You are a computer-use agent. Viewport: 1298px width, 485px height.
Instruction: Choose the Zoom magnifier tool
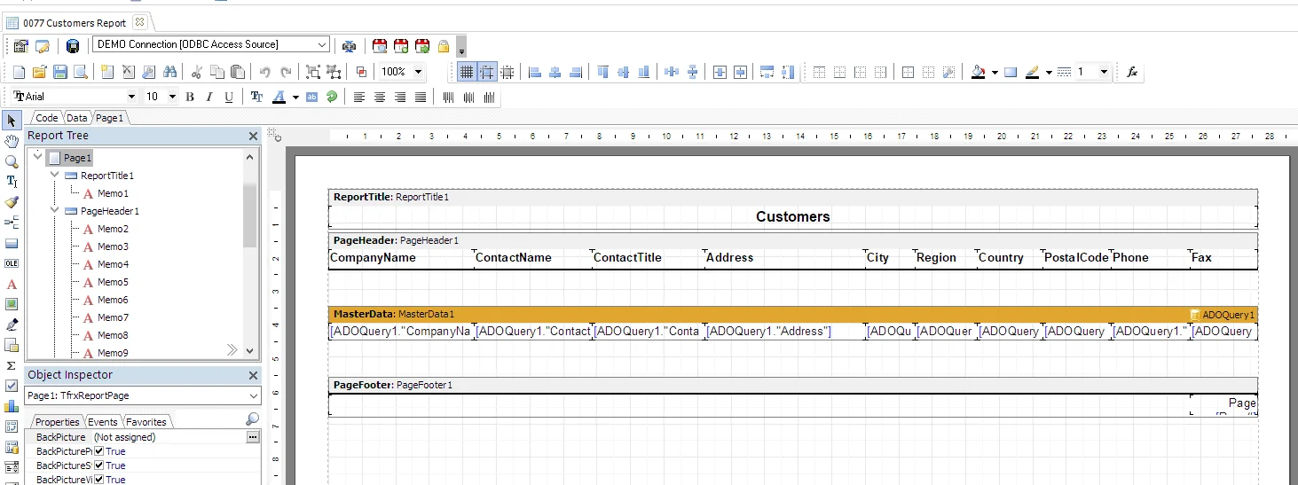pos(12,161)
